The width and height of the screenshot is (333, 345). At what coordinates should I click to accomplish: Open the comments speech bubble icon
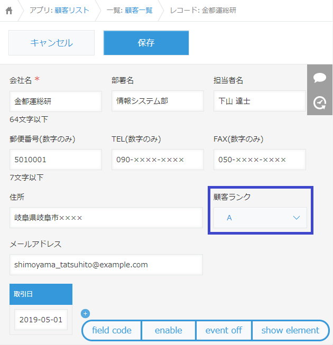pos(320,78)
